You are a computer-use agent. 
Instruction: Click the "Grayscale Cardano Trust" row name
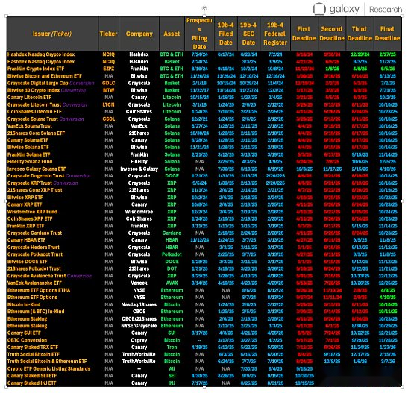34,233
